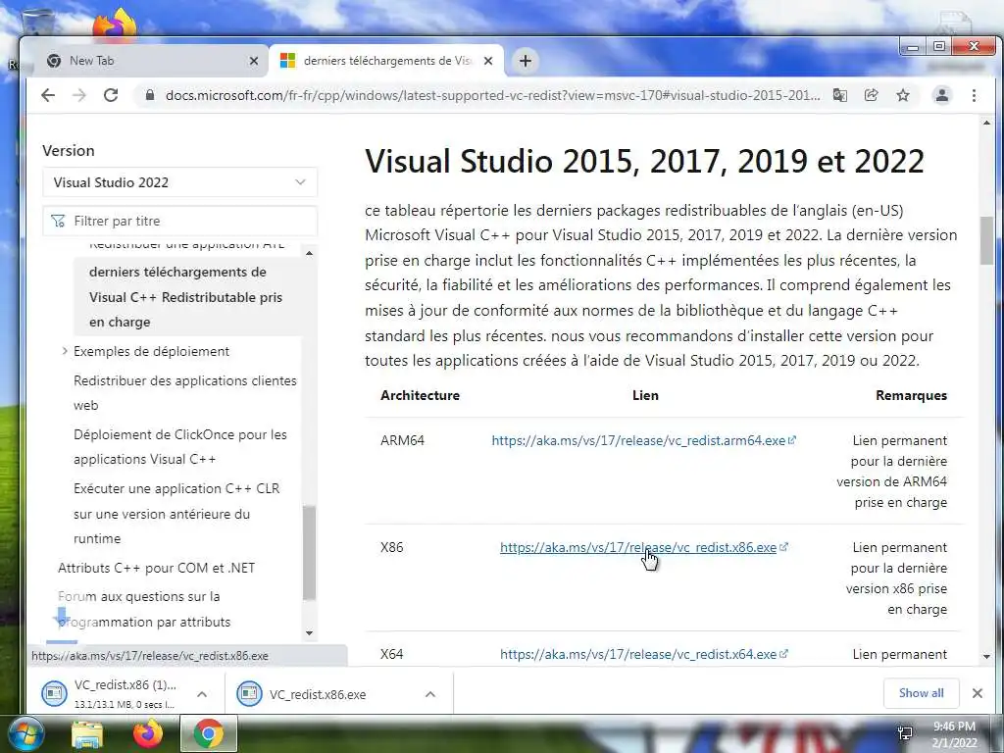The height and width of the screenshot is (753, 1004).
Task: Click sidebar scrollbar down arrow
Action: tap(309, 633)
